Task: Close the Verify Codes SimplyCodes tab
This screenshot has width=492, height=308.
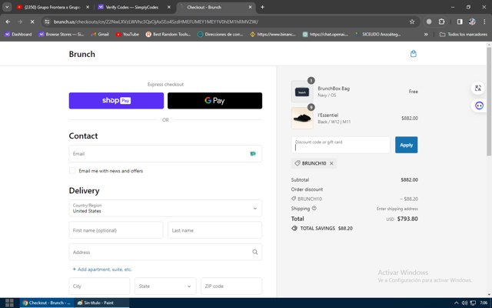Action: click(x=169, y=7)
